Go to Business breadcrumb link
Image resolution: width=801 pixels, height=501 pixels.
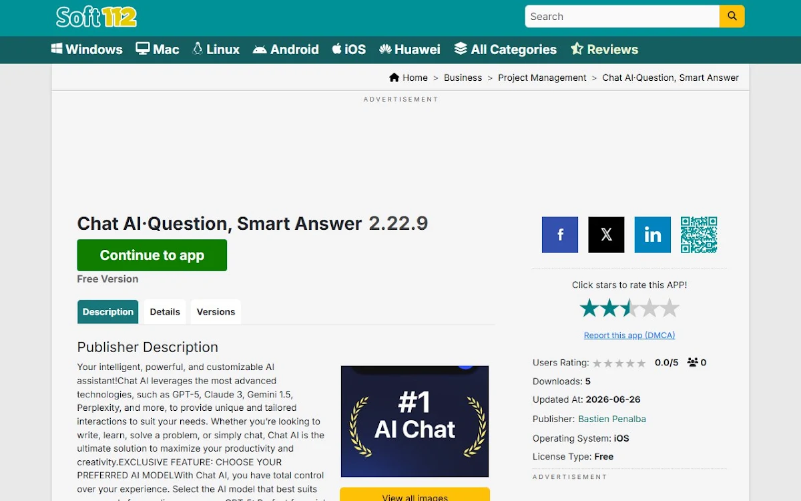(463, 77)
